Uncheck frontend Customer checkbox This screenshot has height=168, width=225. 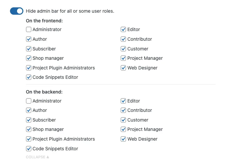coord(123,49)
